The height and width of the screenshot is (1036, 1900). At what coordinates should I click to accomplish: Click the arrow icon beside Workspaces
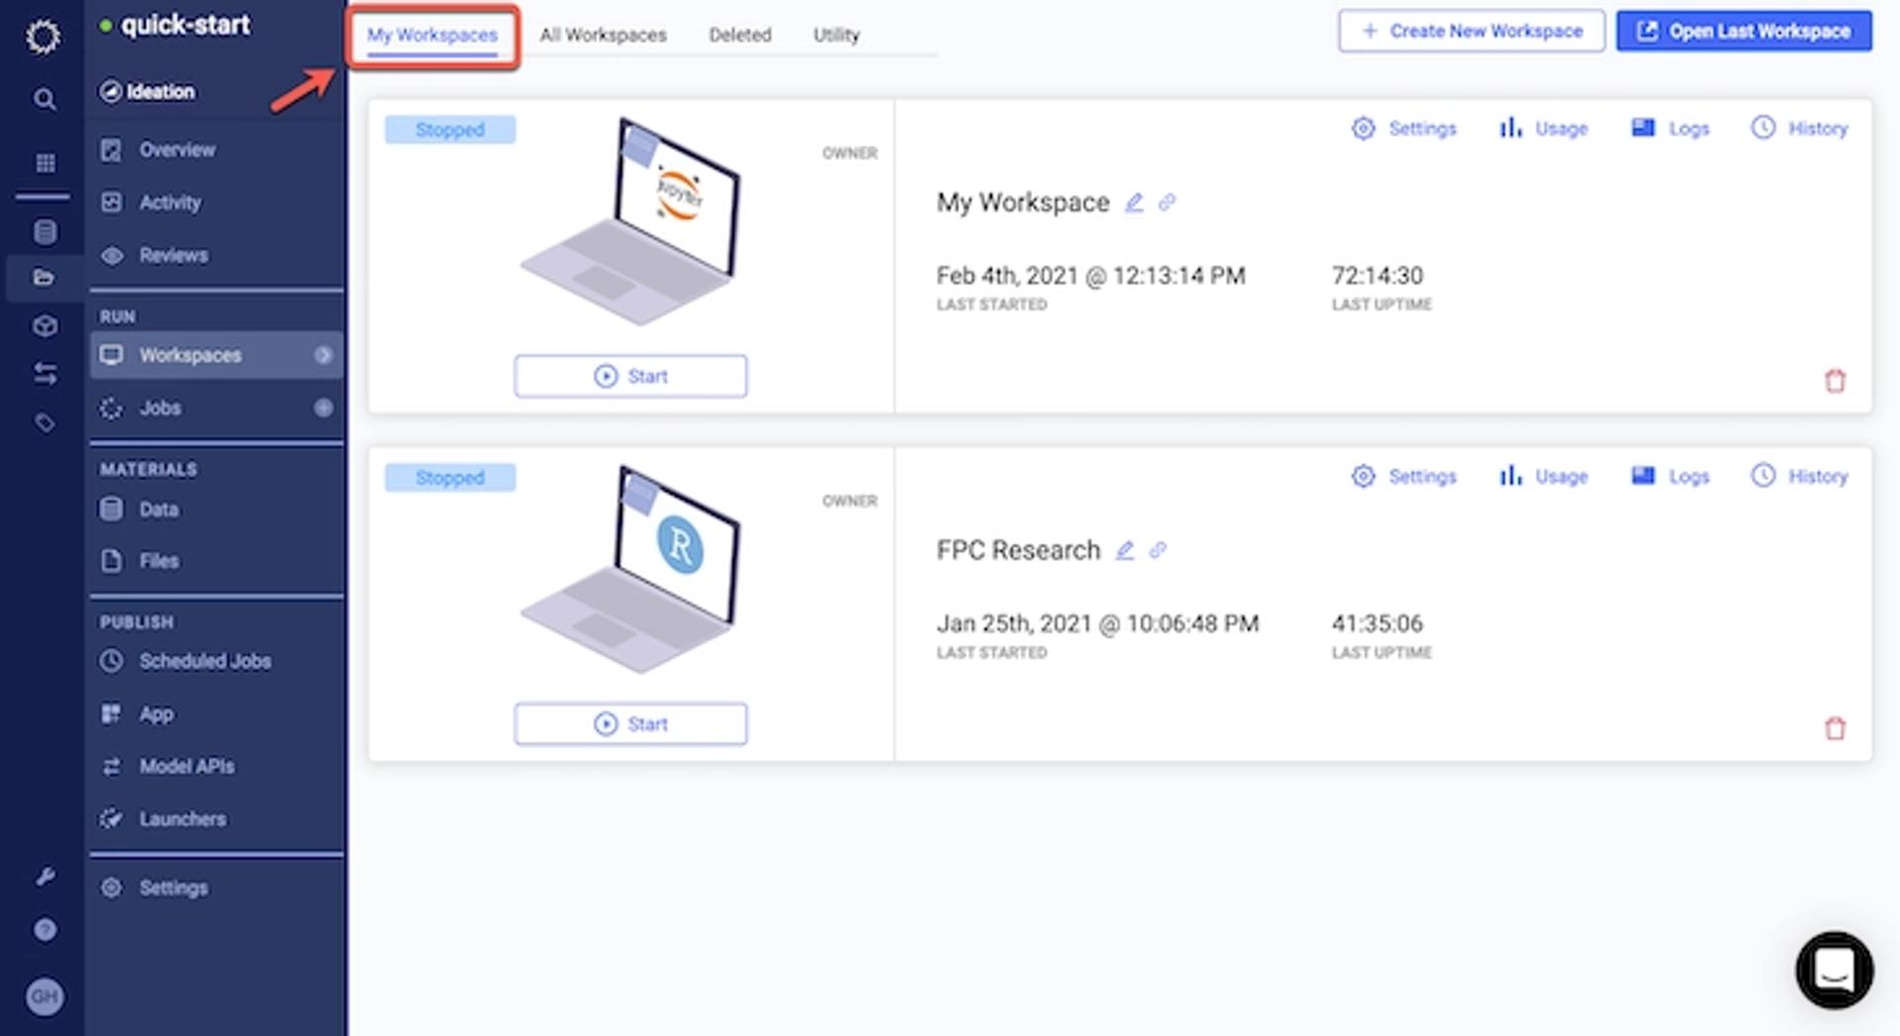pyautogui.click(x=323, y=355)
